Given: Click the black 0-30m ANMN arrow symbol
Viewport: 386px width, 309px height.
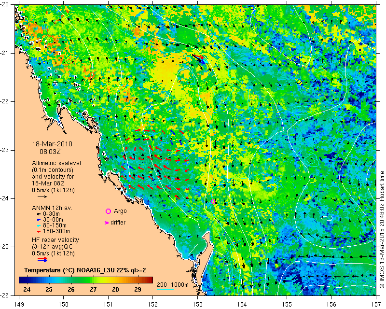Looking at the screenshot, I should point(39,214).
